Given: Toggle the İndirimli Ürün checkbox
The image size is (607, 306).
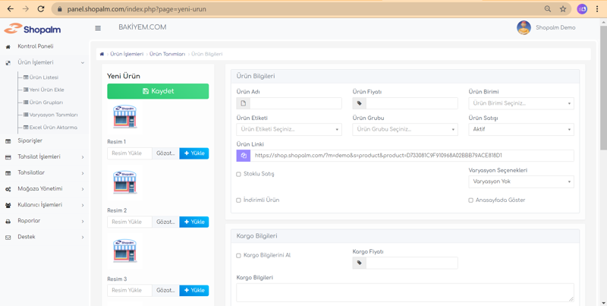Looking at the screenshot, I should click(x=239, y=200).
